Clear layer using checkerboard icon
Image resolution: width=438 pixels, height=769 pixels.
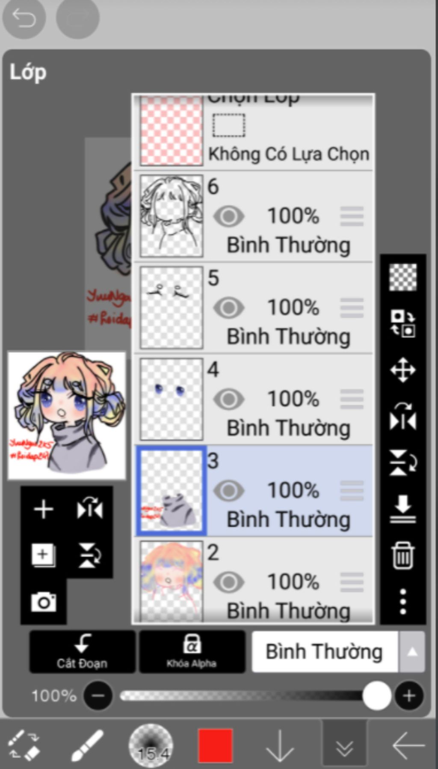[403, 277]
